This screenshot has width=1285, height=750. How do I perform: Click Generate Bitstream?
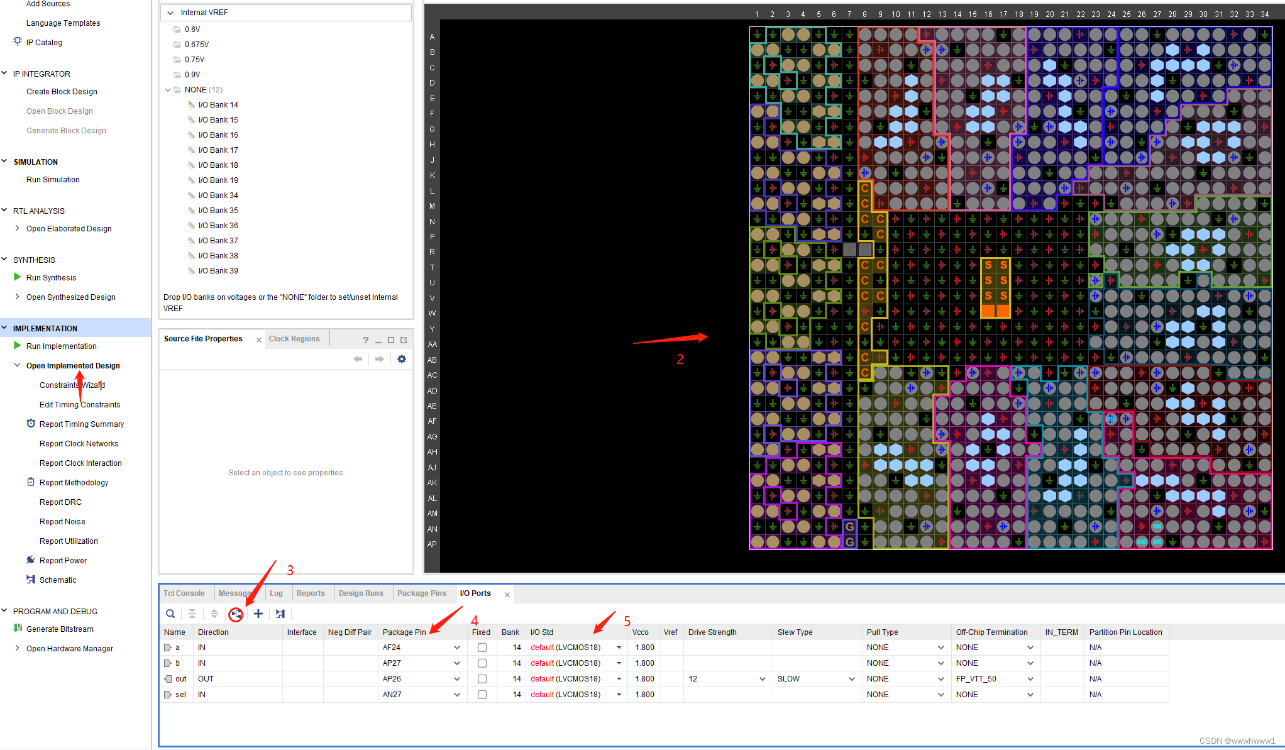coord(60,629)
